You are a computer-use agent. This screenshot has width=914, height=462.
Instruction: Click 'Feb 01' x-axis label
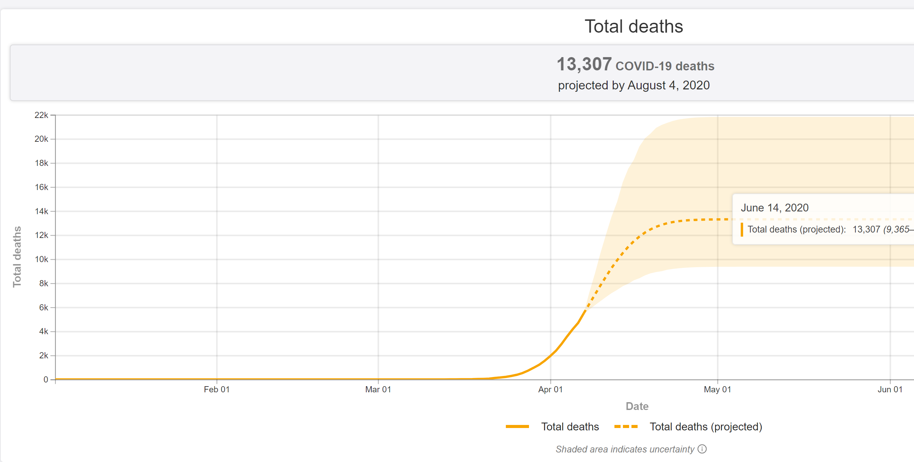[x=217, y=389]
